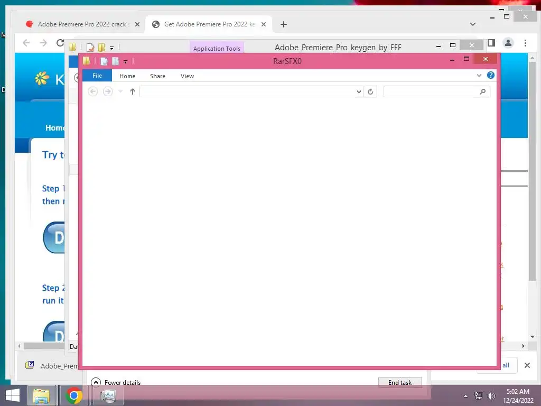Maximize the RarSFX0 window

click(467, 59)
